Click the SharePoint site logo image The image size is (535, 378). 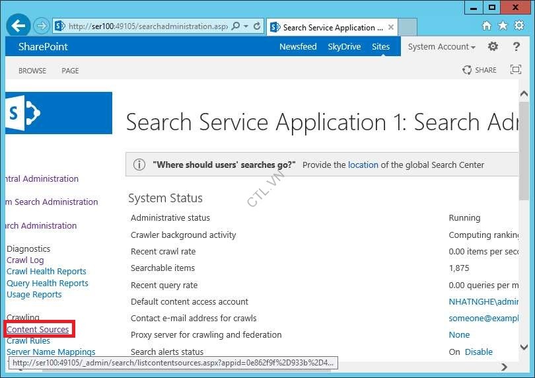(59, 113)
